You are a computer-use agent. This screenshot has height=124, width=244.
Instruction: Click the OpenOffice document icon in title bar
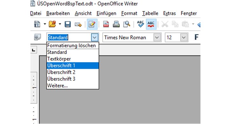pyautogui.click(x=33, y=3)
